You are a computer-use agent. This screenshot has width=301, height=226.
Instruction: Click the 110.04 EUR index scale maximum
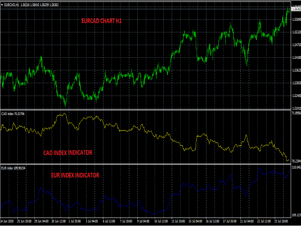click(296, 168)
